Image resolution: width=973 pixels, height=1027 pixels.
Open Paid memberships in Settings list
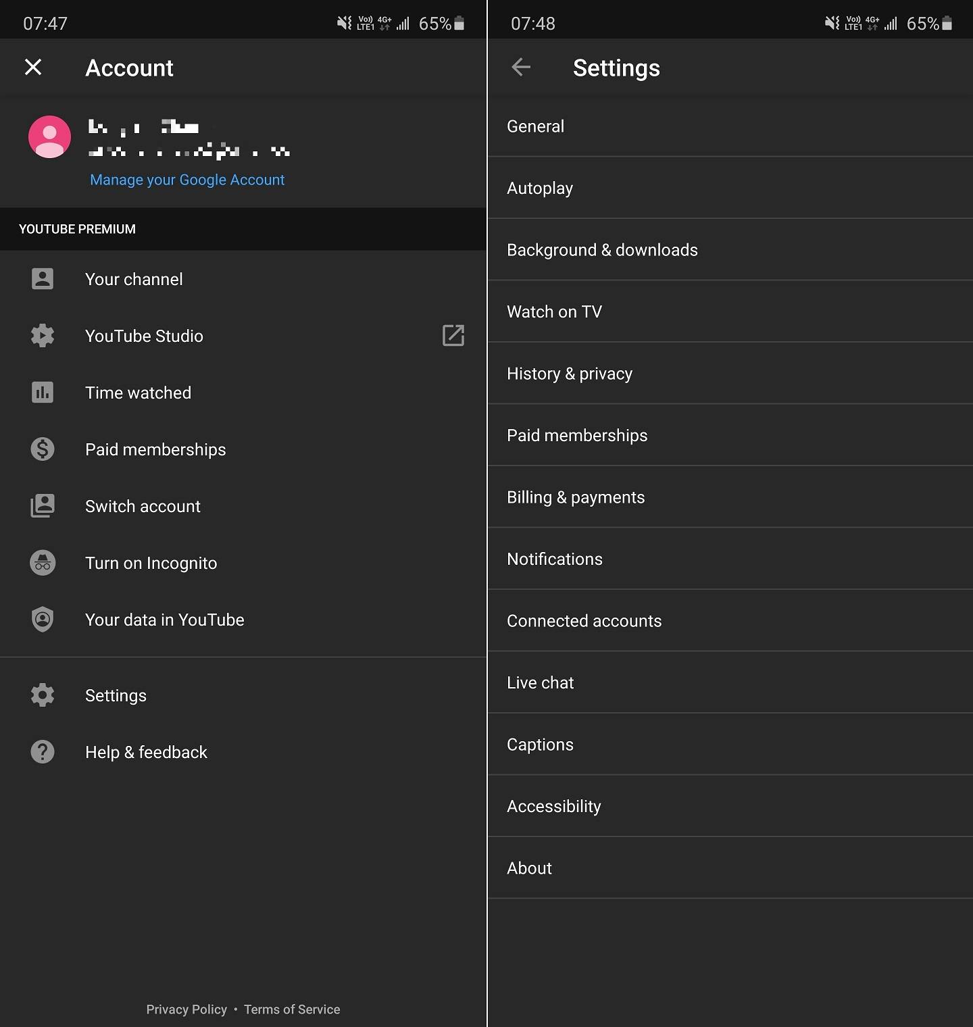coord(730,435)
